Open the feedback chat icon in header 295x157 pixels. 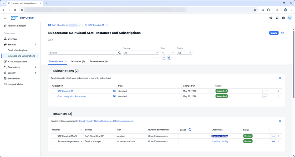[x=271, y=18]
